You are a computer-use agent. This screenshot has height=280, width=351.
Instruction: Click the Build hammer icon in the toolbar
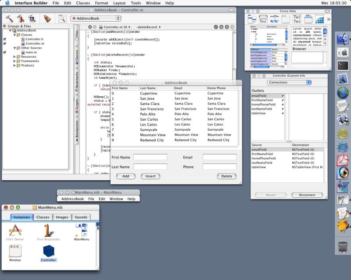click(9, 18)
